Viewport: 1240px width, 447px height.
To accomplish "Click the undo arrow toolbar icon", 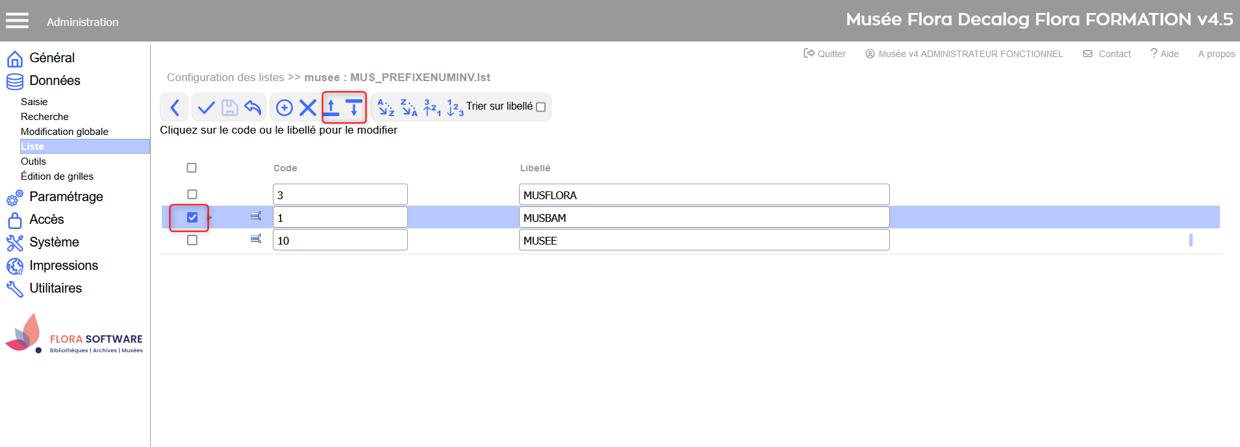I will [x=253, y=108].
